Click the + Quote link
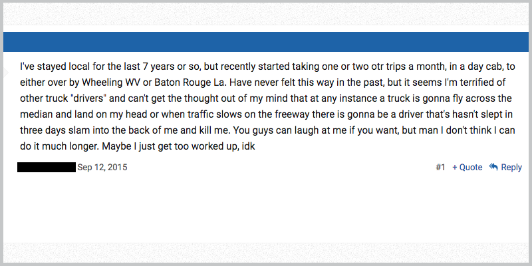Screen dimensions: 532x266 (x=467, y=168)
